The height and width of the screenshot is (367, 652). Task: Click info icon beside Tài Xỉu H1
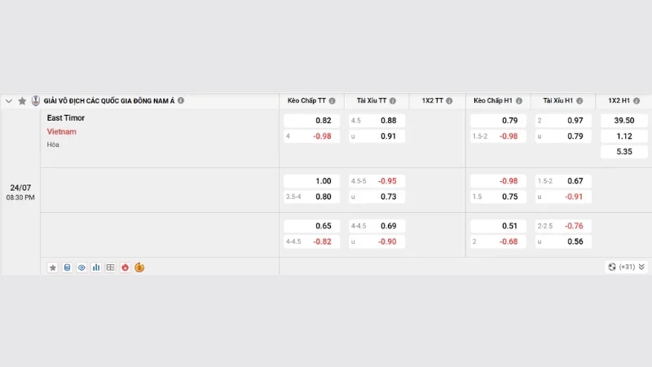(x=579, y=100)
